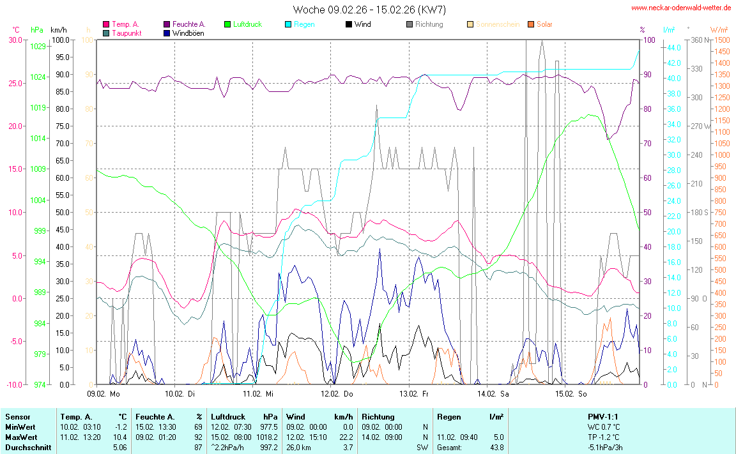Click the Sensor column header in the table
Image resolution: width=736 pixels, height=454 pixels.
point(17,416)
